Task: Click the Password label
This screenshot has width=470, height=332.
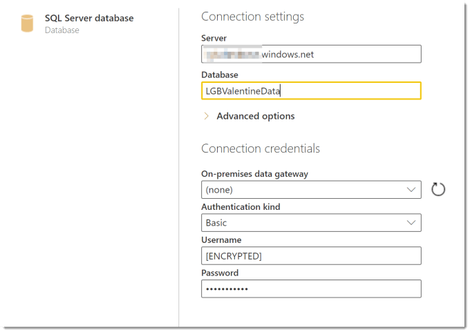Action: (x=220, y=273)
